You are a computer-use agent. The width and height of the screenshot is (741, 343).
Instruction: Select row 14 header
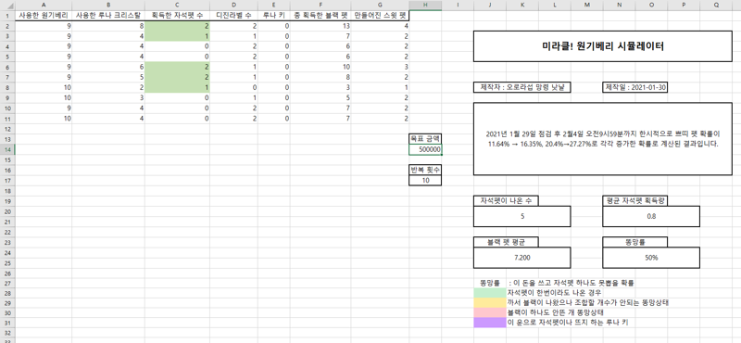[x=7, y=149]
